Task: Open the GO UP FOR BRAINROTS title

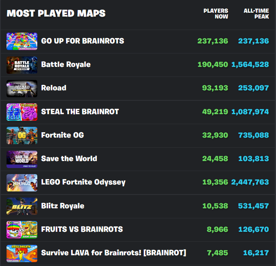Action: 83,41
